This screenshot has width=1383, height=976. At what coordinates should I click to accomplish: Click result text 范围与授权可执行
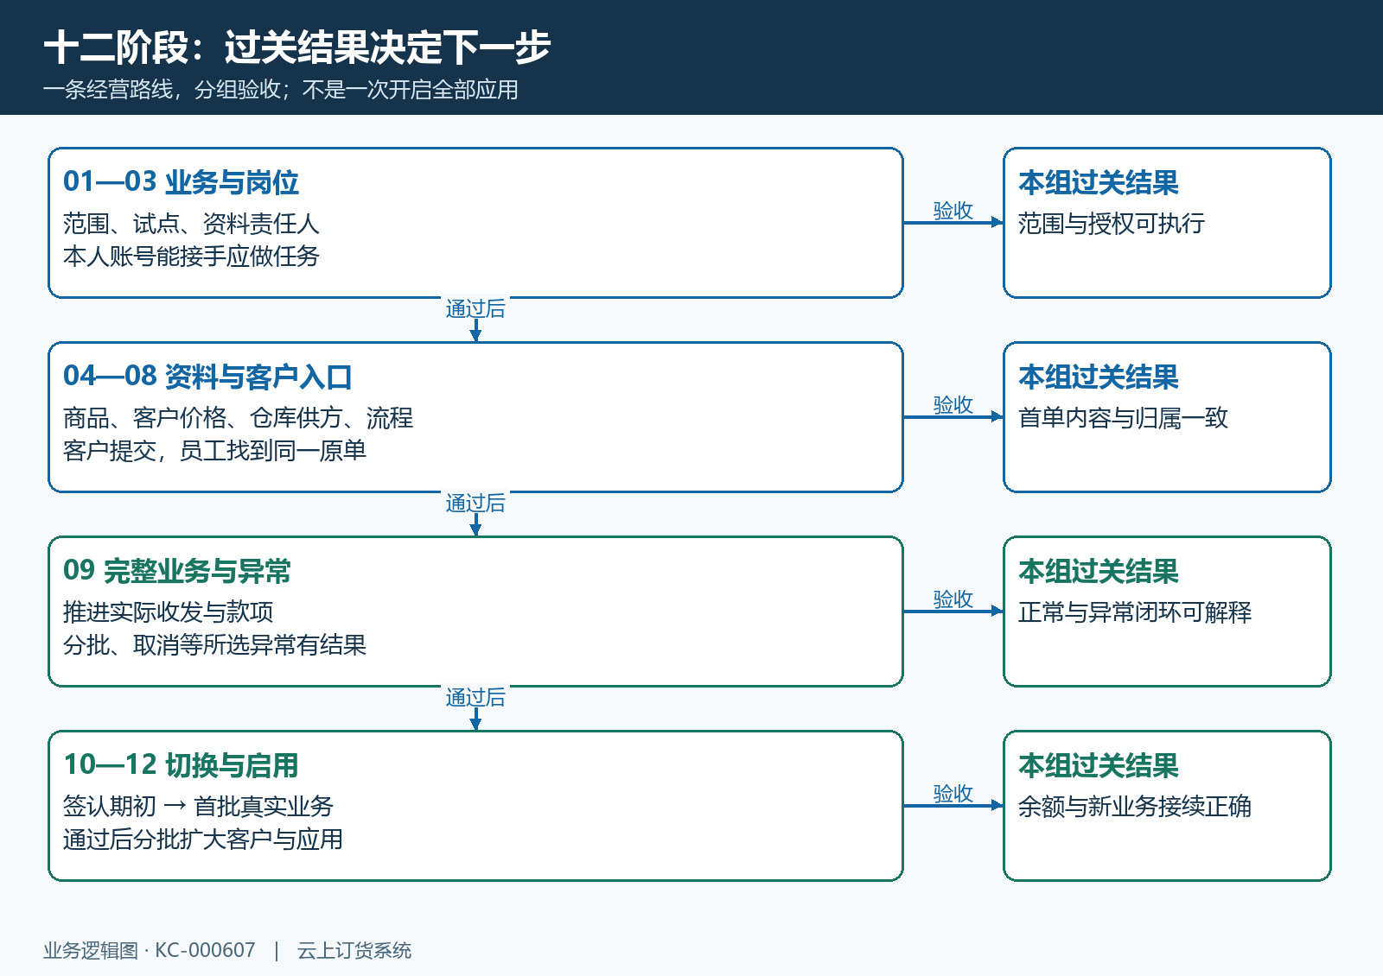[1111, 224]
